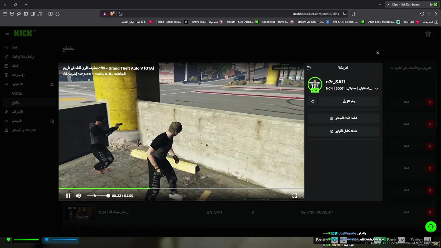Open the media control music icon

[x=40, y=14]
